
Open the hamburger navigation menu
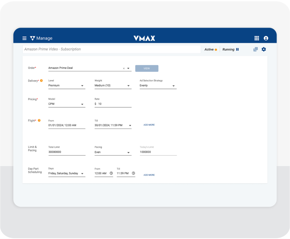(24, 38)
